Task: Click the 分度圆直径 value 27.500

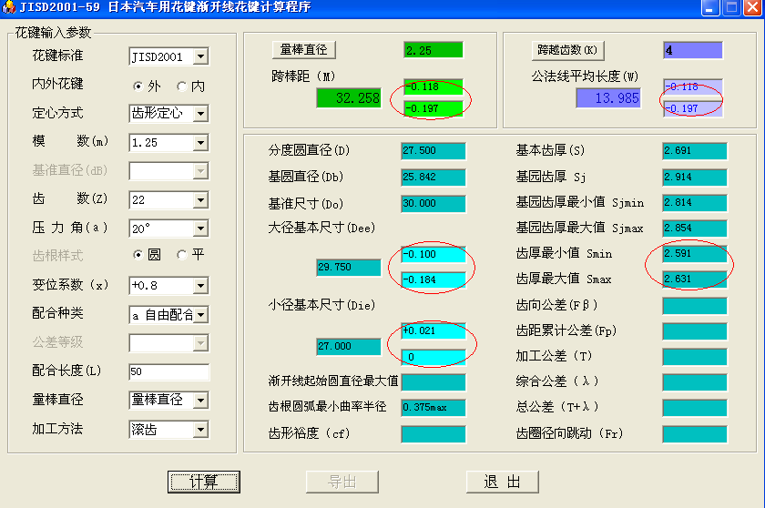Action: pyautogui.click(x=433, y=150)
